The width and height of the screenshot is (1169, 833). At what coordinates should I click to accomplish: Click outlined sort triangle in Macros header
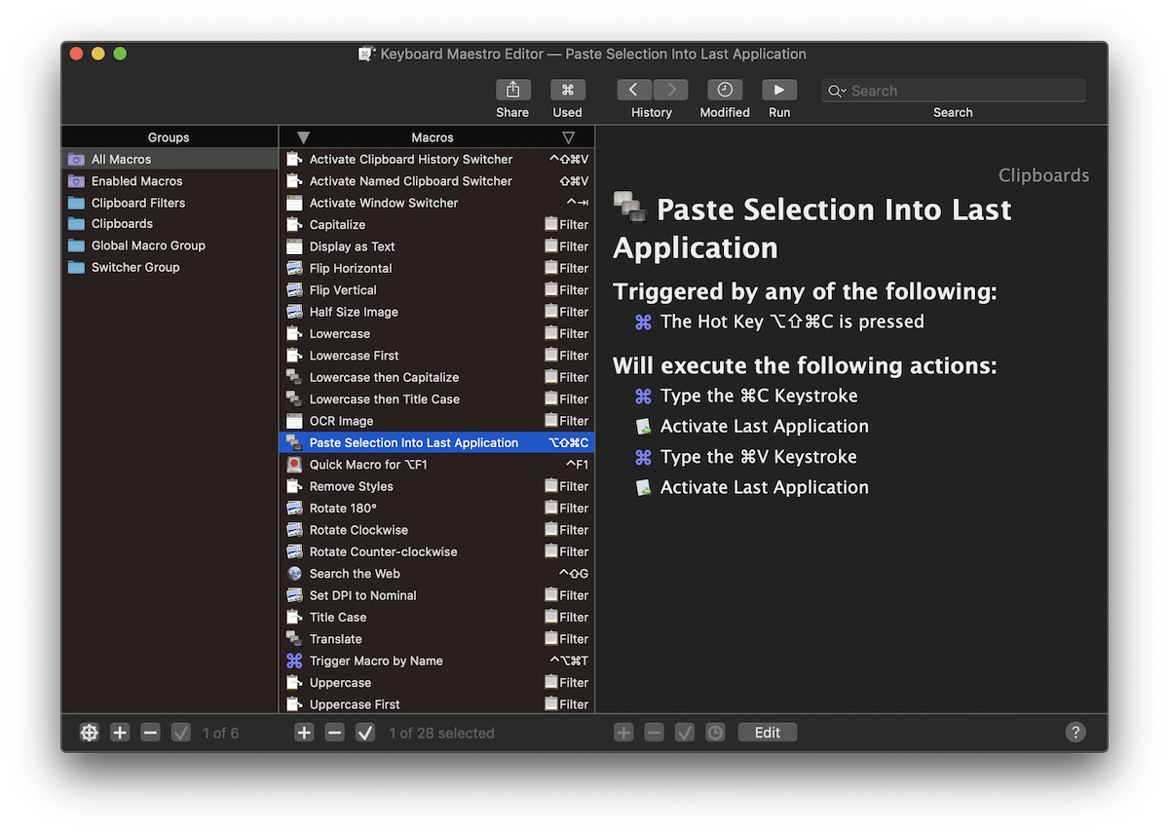pyautogui.click(x=569, y=137)
